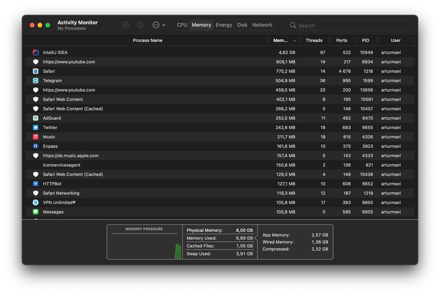Click the IntelliJ IDEA app icon

click(35, 52)
